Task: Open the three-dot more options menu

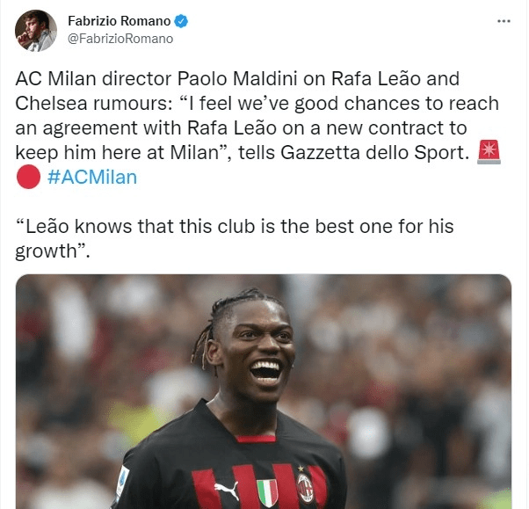Action: [x=504, y=21]
